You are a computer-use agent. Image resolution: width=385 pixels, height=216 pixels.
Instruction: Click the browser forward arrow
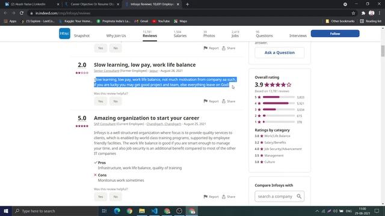point(13,13)
